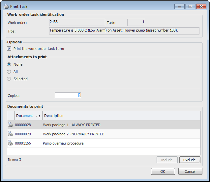The image size is (210, 182).
Task: Click Work package 2 - NORMALLY PRINTED description
Action: 74,134
